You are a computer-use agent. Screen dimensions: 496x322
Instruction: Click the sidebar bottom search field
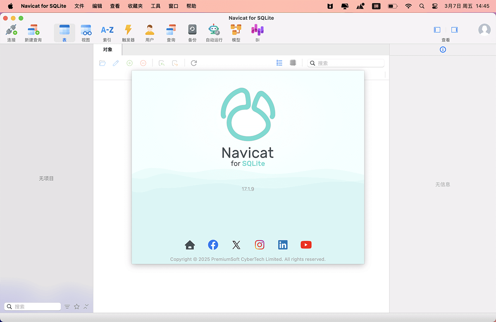(x=33, y=307)
